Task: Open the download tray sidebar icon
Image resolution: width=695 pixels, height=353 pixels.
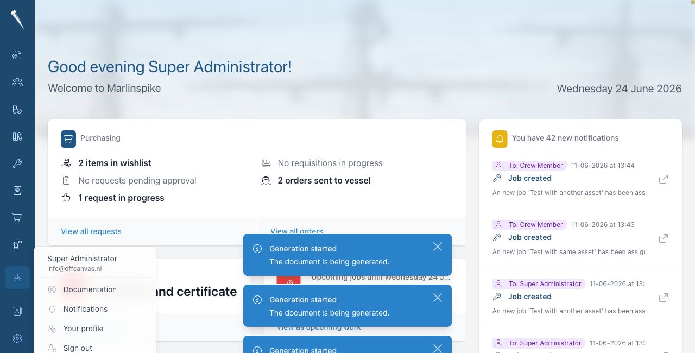Action: [17, 278]
